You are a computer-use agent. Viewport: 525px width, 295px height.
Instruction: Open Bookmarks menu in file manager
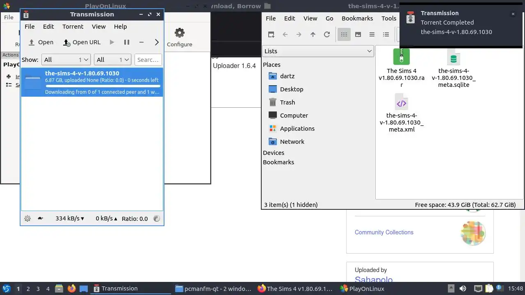(357, 18)
